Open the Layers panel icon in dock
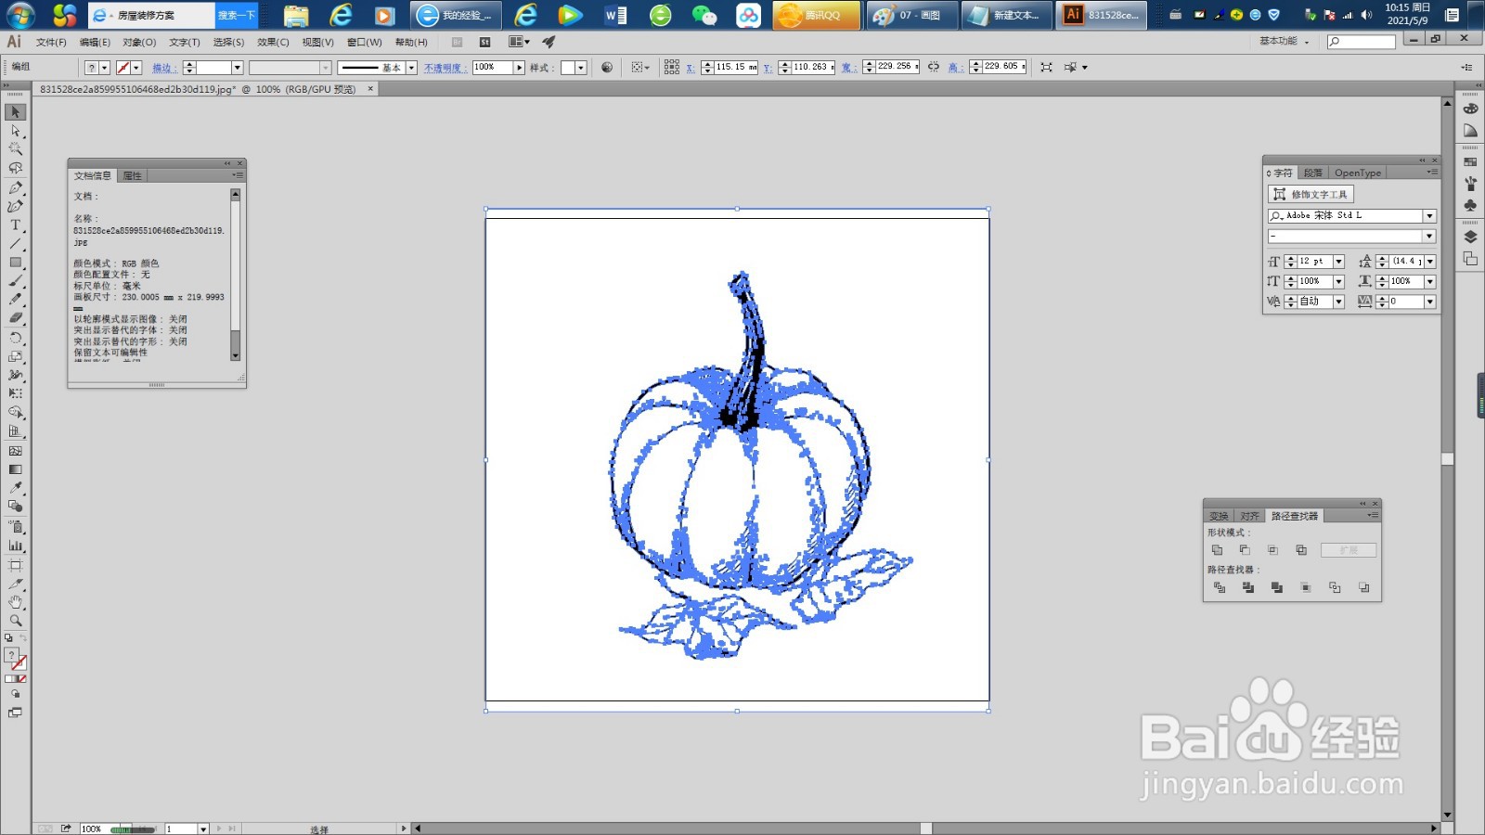This screenshot has width=1485, height=835. coord(1470,238)
